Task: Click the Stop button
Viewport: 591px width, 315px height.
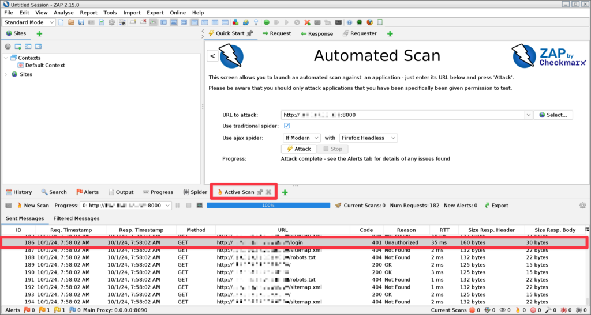Action: point(333,149)
